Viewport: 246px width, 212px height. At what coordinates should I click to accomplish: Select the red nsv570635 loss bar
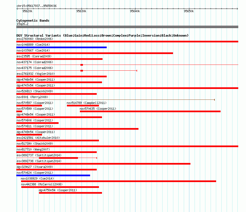click(x=150, y=111)
